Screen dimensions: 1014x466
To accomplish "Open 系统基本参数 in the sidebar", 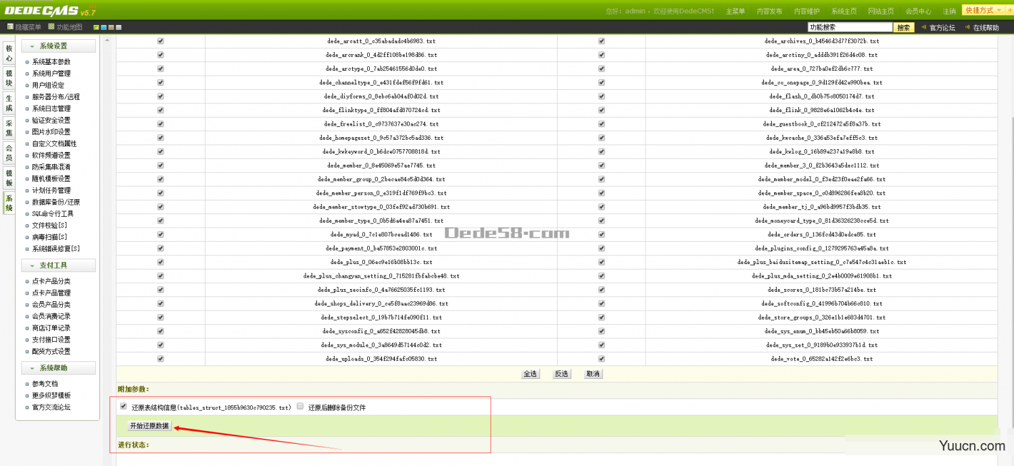I will tap(51, 62).
